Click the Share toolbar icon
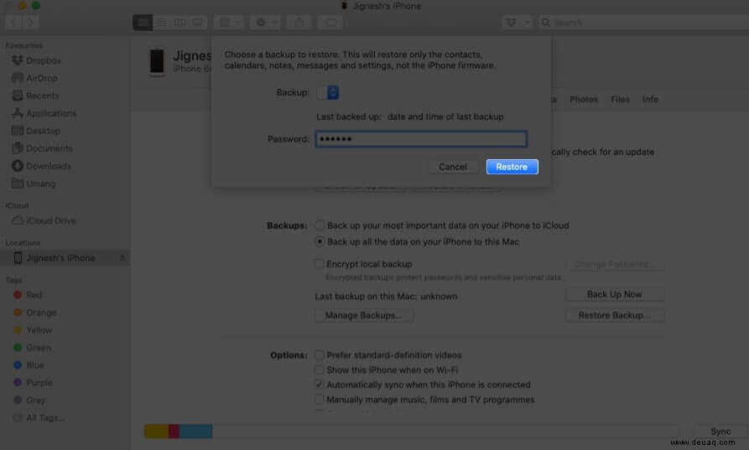Image resolution: width=749 pixels, height=450 pixels. (299, 23)
